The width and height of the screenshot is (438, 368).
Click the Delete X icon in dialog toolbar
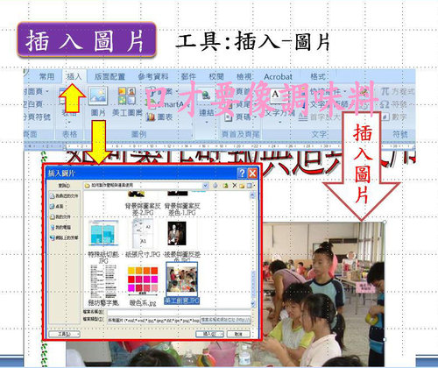[x=234, y=186]
